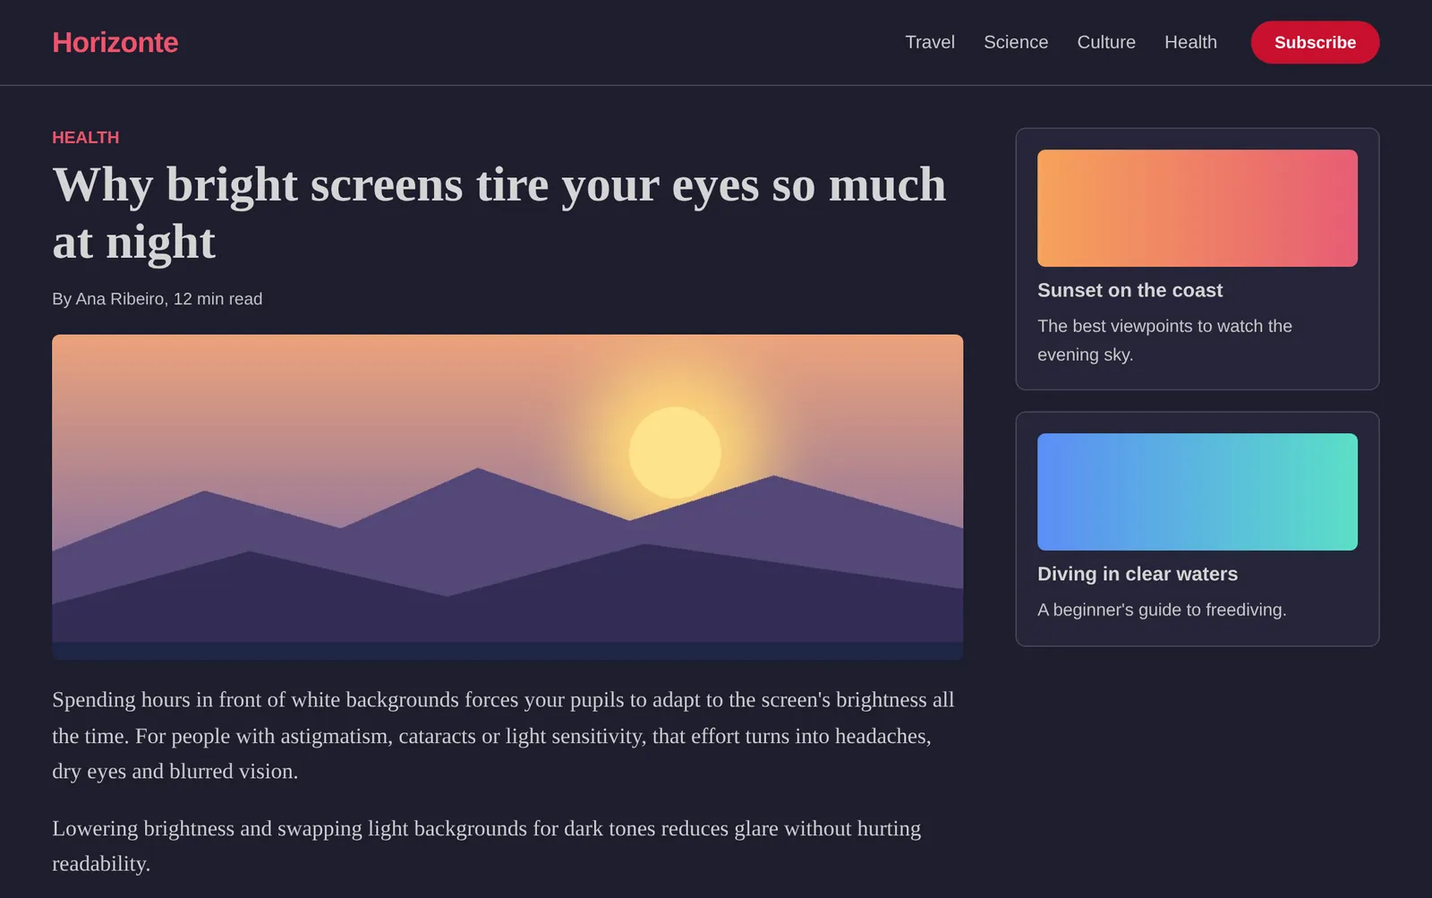Image resolution: width=1432 pixels, height=898 pixels.
Task: Open the Science nav section
Action: [1016, 42]
